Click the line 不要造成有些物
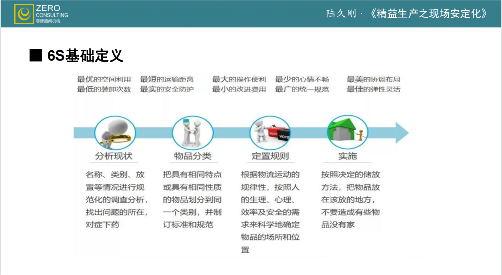502x275 pixels. (351, 212)
